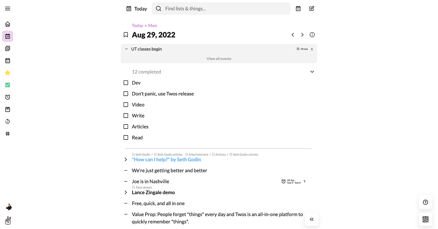Mark the Dev item as completed
The height and width of the screenshot is (229, 438).
coord(125,83)
